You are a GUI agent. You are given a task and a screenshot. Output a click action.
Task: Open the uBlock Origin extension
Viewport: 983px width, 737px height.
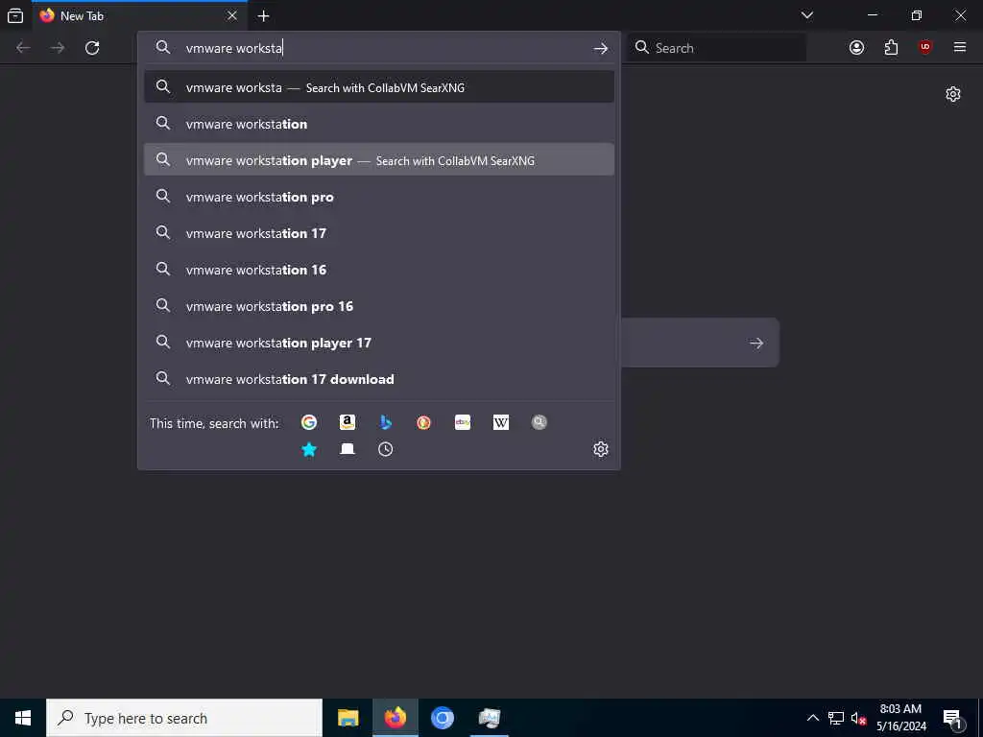pyautogui.click(x=925, y=48)
